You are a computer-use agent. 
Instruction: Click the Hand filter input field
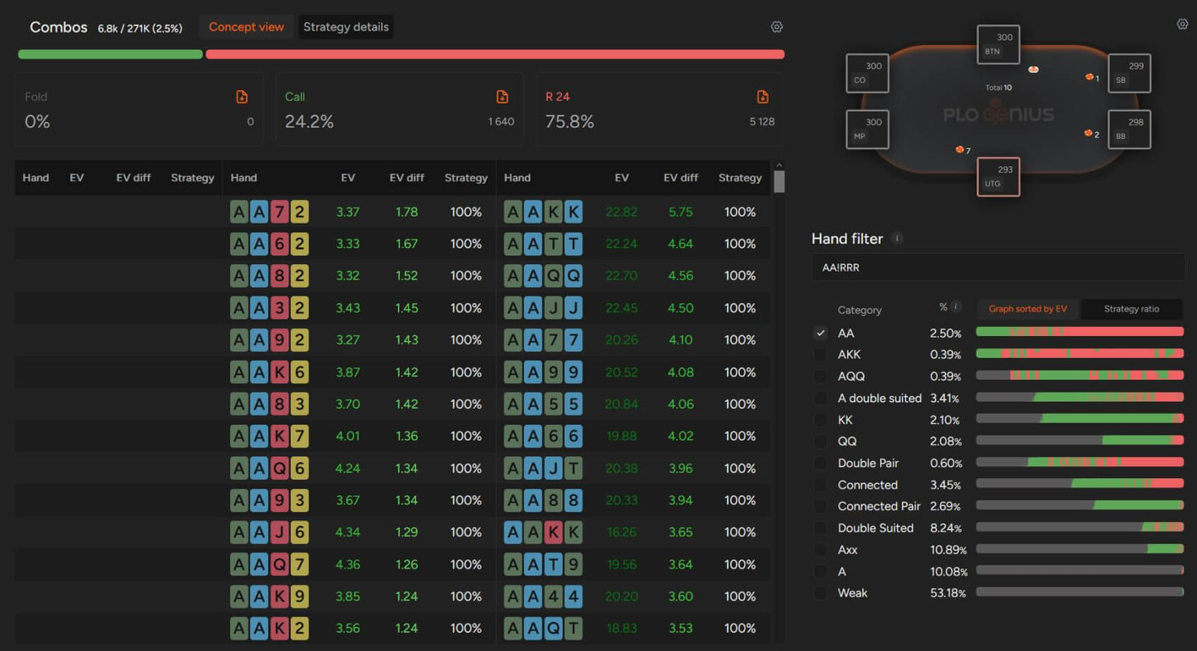click(x=998, y=268)
